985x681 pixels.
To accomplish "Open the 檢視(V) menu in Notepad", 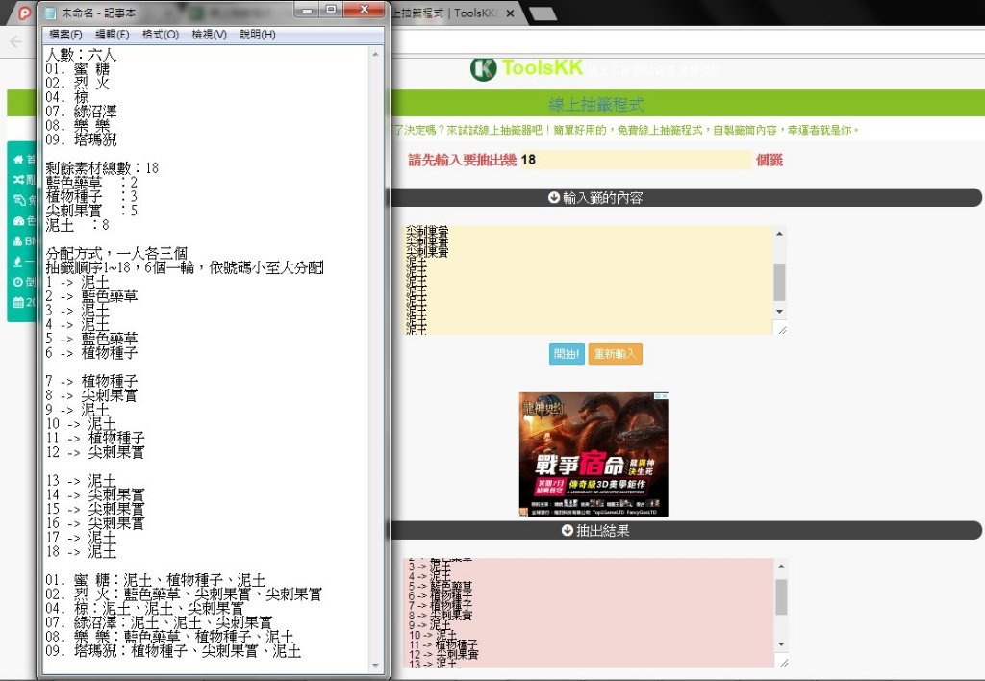I will 209,34.
